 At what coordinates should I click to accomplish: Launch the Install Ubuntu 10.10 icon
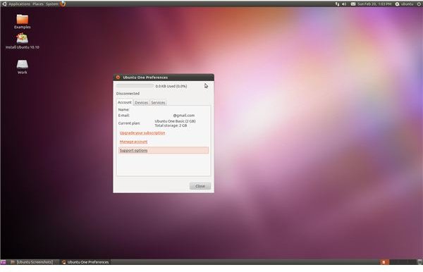coord(23,41)
